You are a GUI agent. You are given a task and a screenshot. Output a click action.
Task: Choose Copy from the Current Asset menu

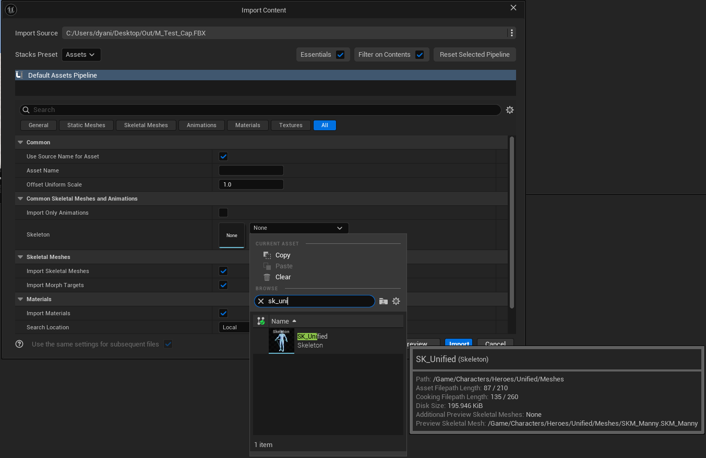(282, 255)
